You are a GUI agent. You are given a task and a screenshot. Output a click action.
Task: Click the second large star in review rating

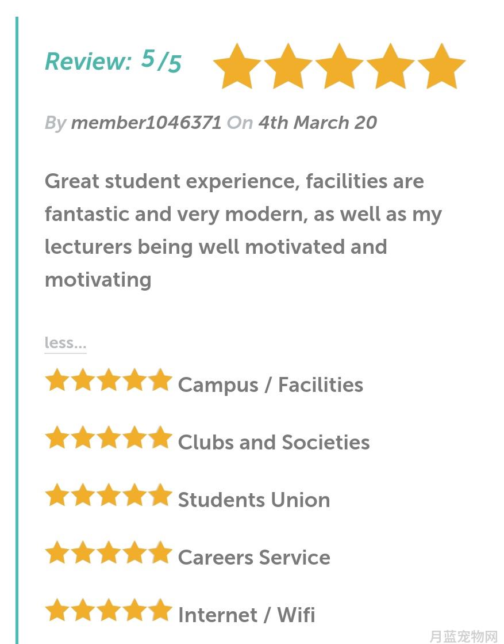[x=288, y=67]
